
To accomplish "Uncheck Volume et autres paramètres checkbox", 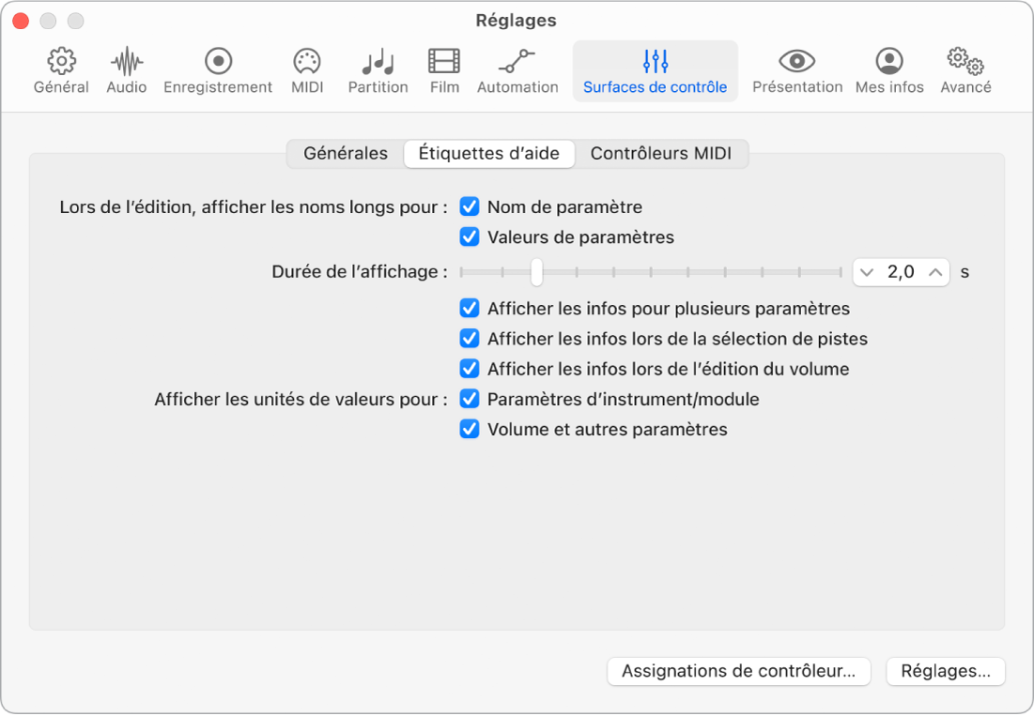I will pyautogui.click(x=470, y=430).
